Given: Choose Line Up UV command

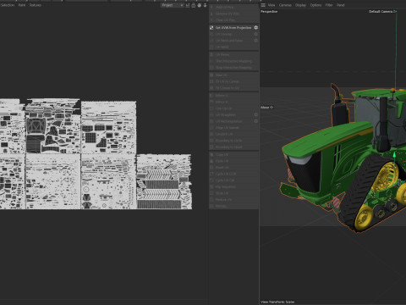Looking at the screenshot, I should [x=233, y=108].
